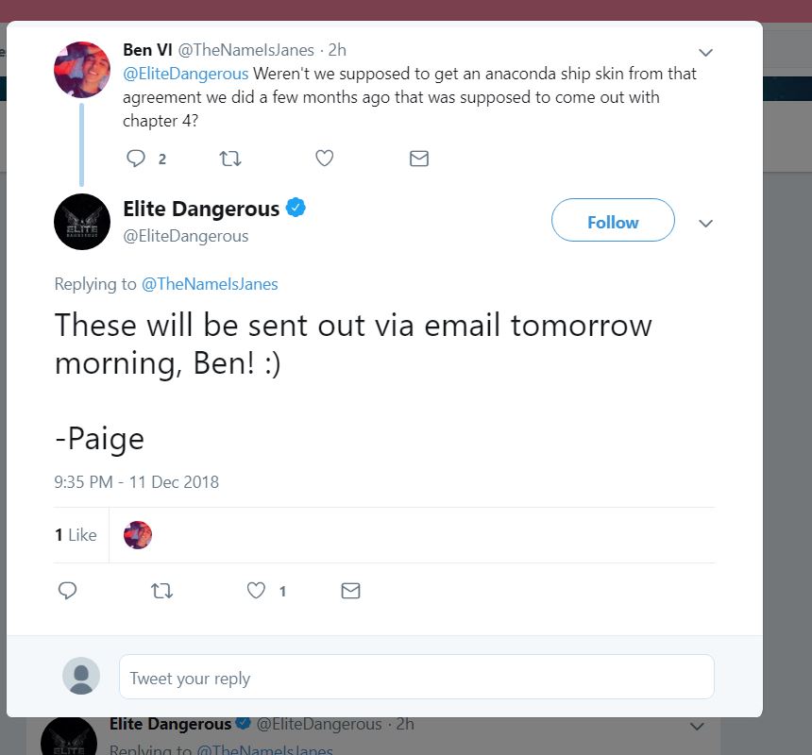Share Elite Dangerous tweet via message icon
The height and width of the screenshot is (755, 812).
(350, 591)
